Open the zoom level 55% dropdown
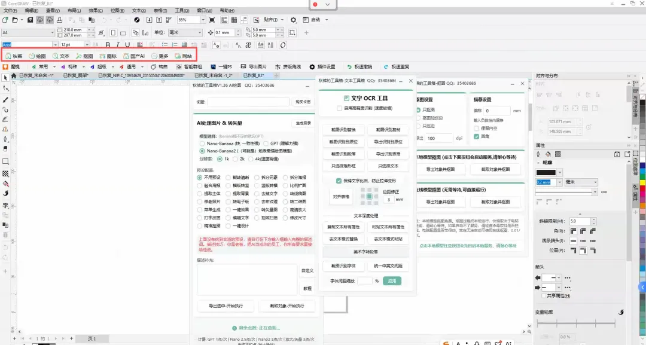646x345 pixels. [x=203, y=20]
